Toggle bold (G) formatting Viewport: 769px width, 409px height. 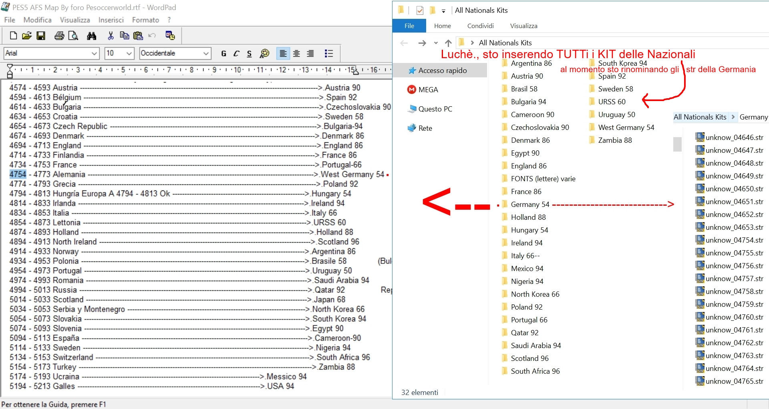tap(223, 53)
